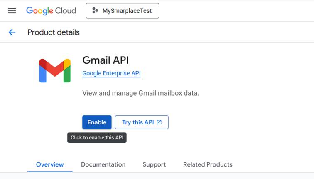
Task: Open the MySmarplaceTest project selector
Action: pyautogui.click(x=123, y=11)
